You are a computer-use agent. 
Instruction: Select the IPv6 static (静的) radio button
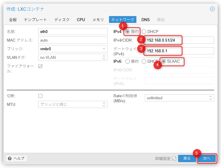click(x=128, y=61)
